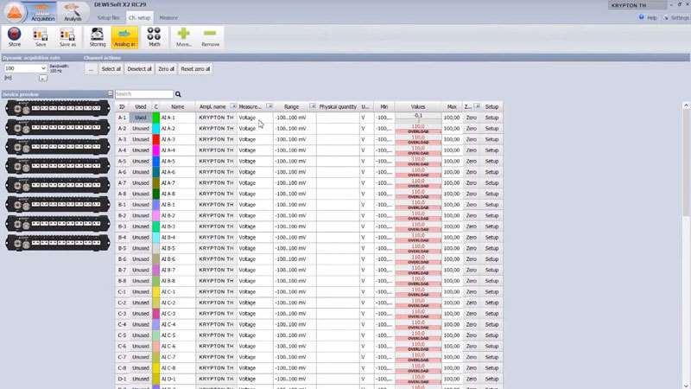This screenshot has height=389, width=691.
Task: Click the green More plus icon
Action: point(184,37)
